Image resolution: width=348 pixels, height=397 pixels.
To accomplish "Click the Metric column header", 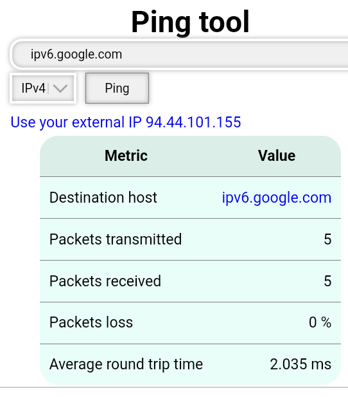I will (126, 156).
